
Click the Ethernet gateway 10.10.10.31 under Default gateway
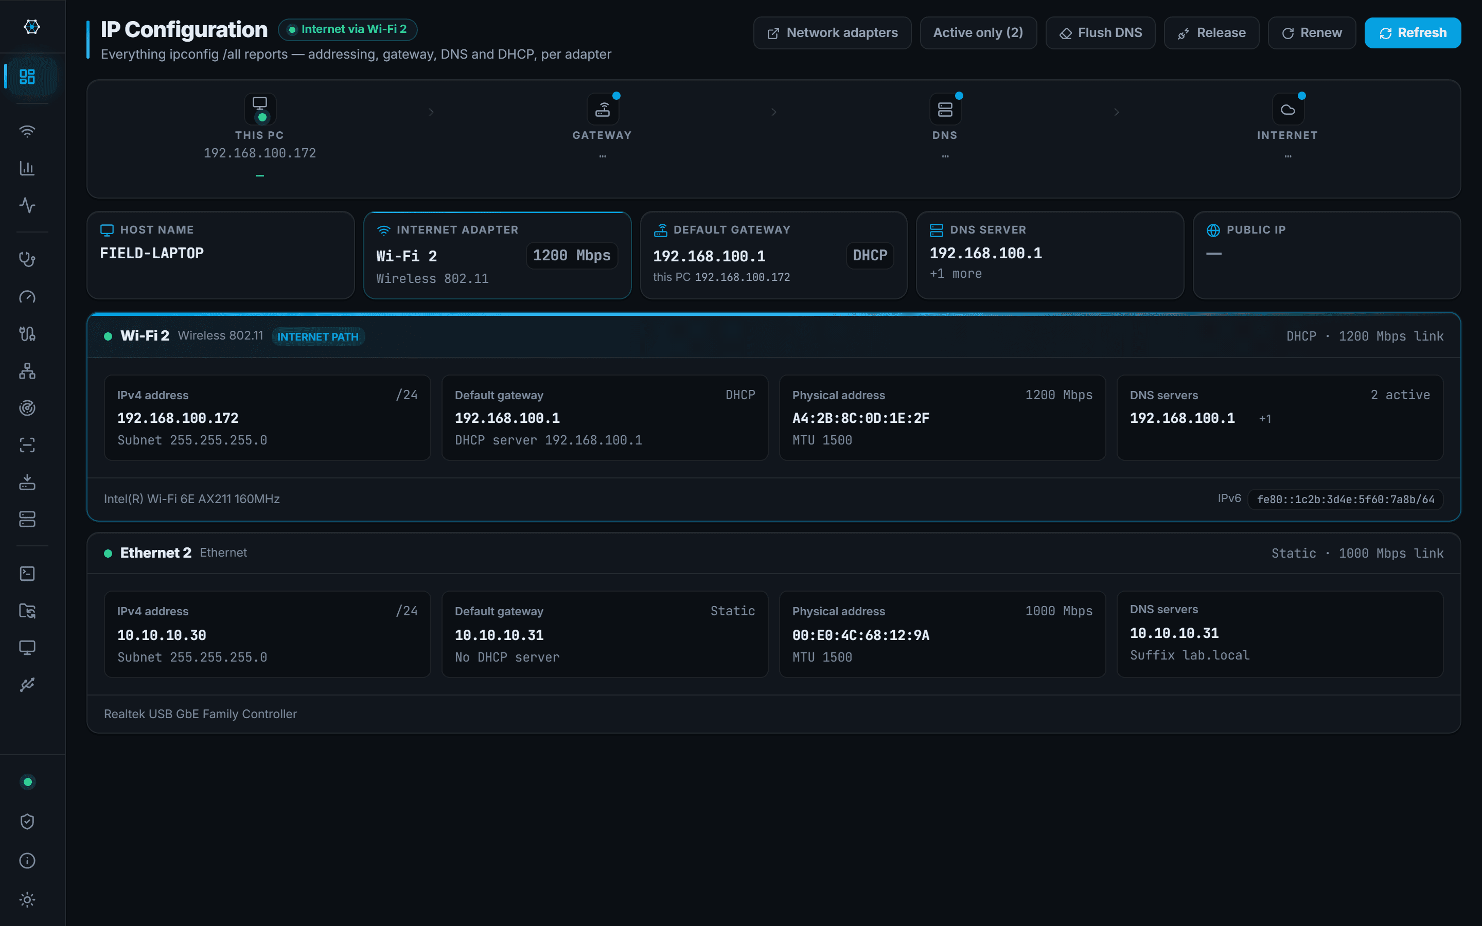coord(499,635)
